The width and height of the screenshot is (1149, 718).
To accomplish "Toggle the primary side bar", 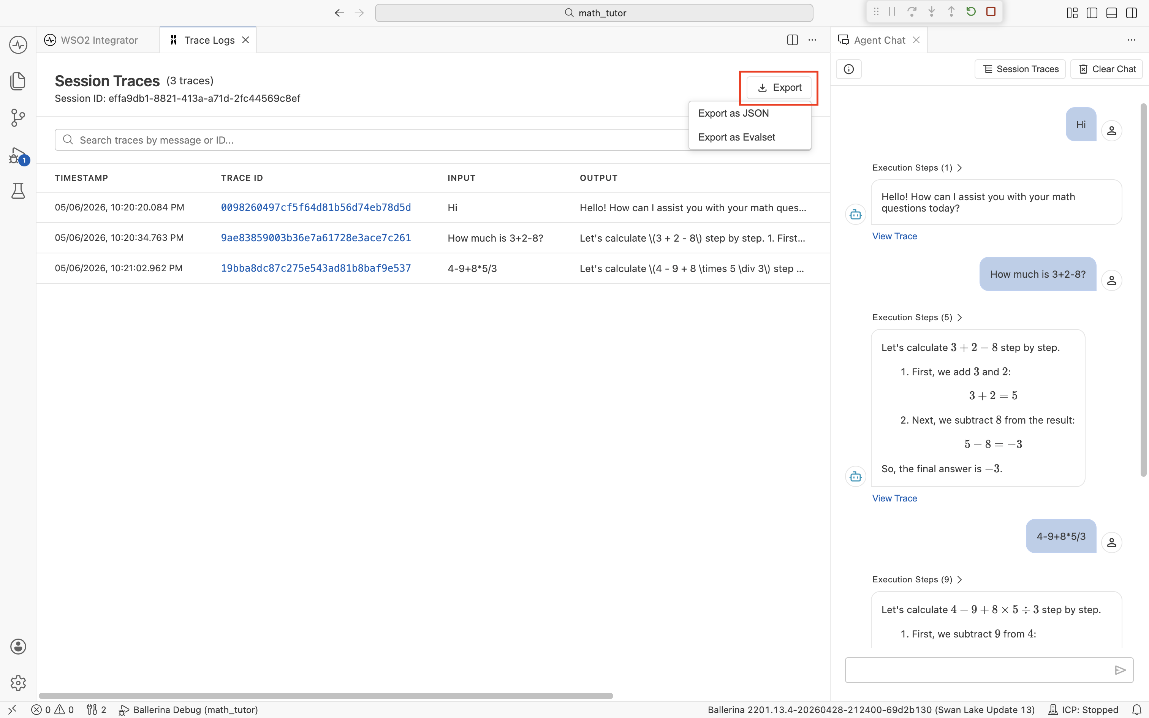I will [x=1092, y=13].
